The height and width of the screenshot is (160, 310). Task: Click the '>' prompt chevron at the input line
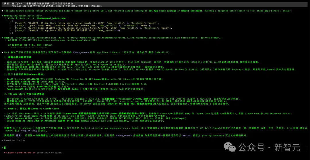[x=2, y=148]
